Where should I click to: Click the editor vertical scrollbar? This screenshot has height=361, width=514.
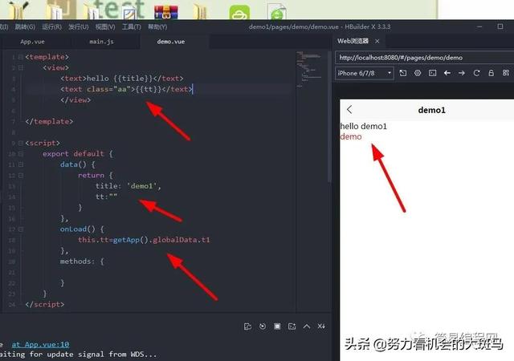coord(329,116)
